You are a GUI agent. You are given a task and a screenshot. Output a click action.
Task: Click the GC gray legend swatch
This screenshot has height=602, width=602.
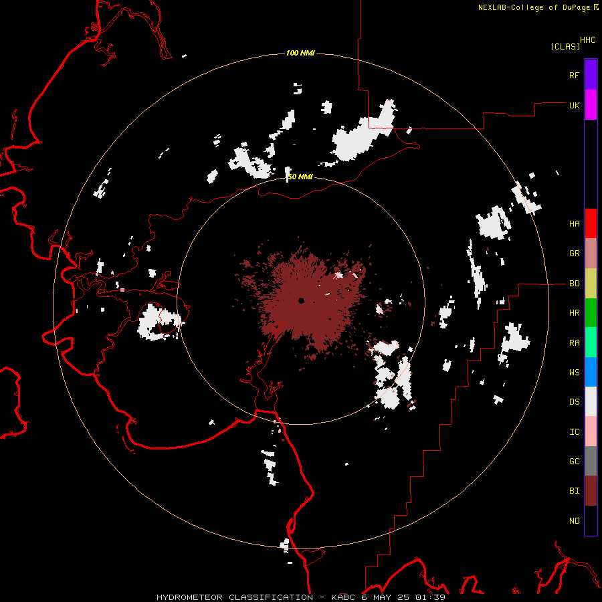(591, 461)
